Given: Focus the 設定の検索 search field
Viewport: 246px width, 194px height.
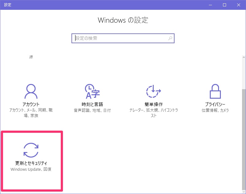Looking at the screenshot, I should (123, 38).
